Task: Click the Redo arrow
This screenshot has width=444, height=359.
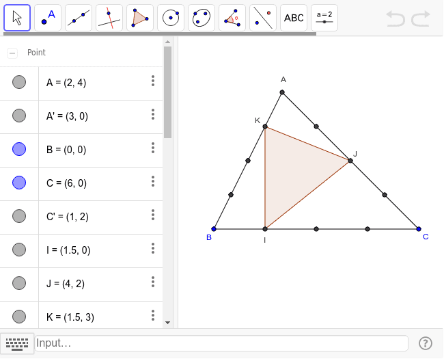Action: click(x=421, y=18)
